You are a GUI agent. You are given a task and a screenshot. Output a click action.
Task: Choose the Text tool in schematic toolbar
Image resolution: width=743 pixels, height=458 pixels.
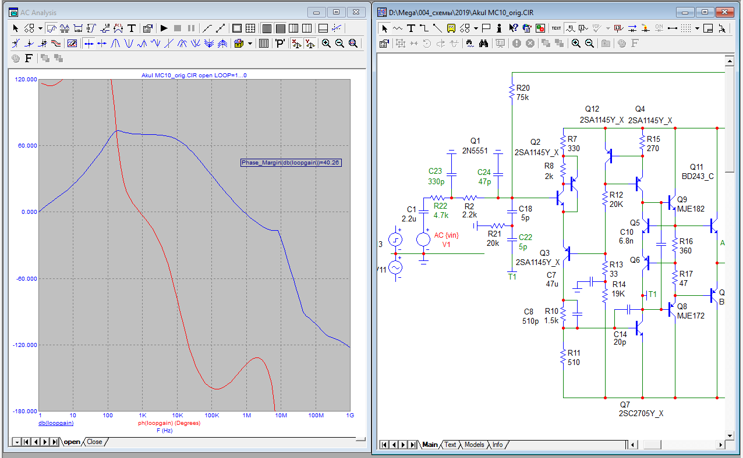[x=411, y=28]
